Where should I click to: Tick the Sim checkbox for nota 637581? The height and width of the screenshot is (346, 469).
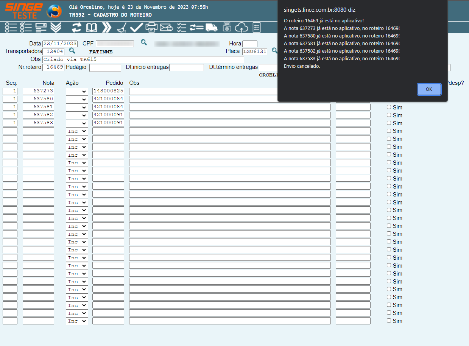click(389, 107)
